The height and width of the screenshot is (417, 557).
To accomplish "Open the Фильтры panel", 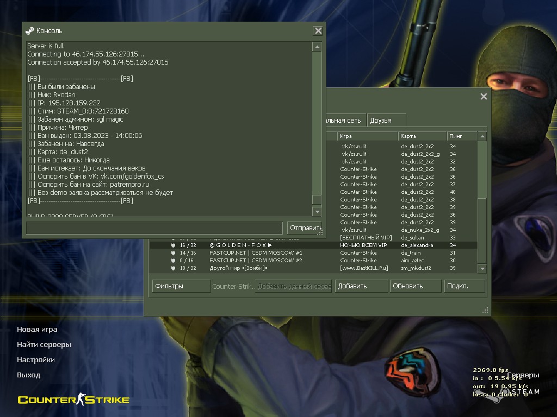I will click(182, 286).
